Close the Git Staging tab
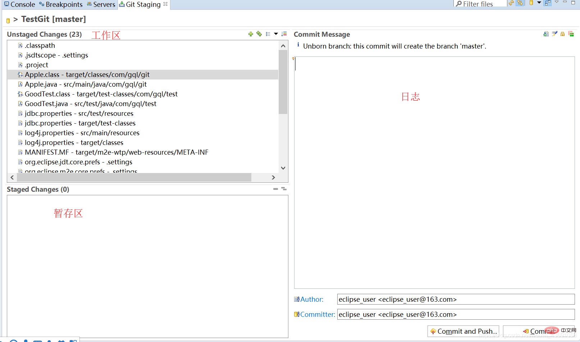Screen dimensions: 580x342 click(165, 4)
